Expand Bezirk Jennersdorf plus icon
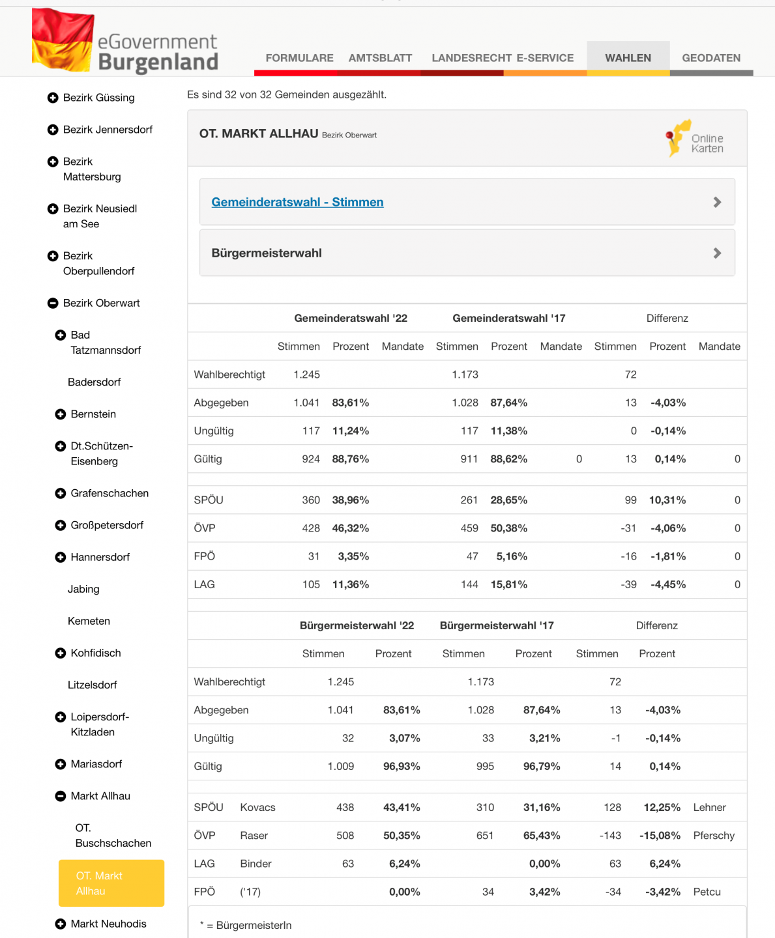 [53, 130]
